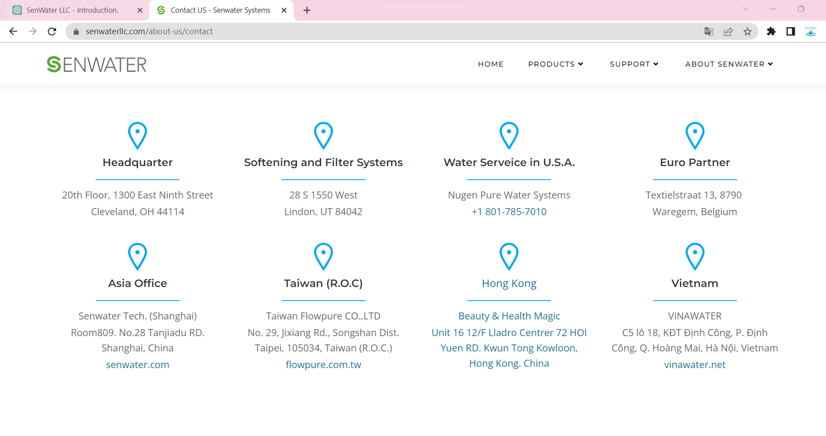Select the Softening and Filter Systems heading
This screenshot has height=436, width=826.
click(323, 163)
